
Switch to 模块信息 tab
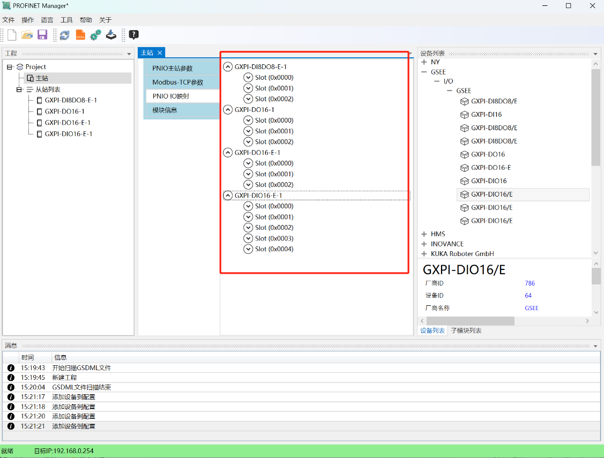[183, 110]
